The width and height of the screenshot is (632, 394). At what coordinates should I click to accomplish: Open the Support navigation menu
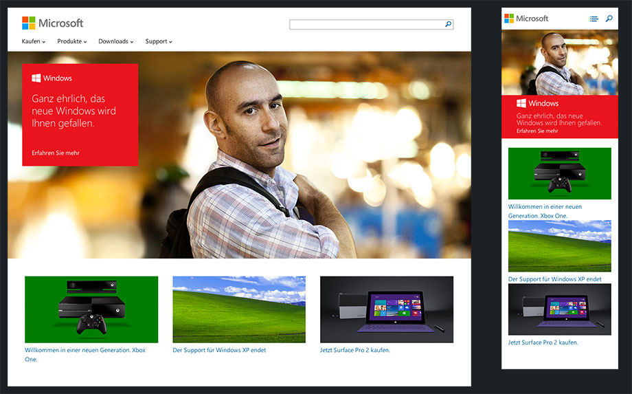159,41
